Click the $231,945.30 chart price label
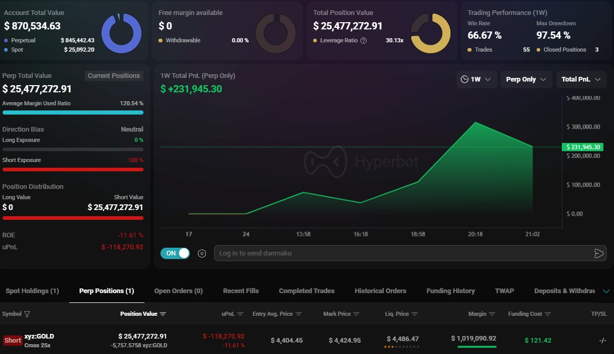 coord(583,147)
